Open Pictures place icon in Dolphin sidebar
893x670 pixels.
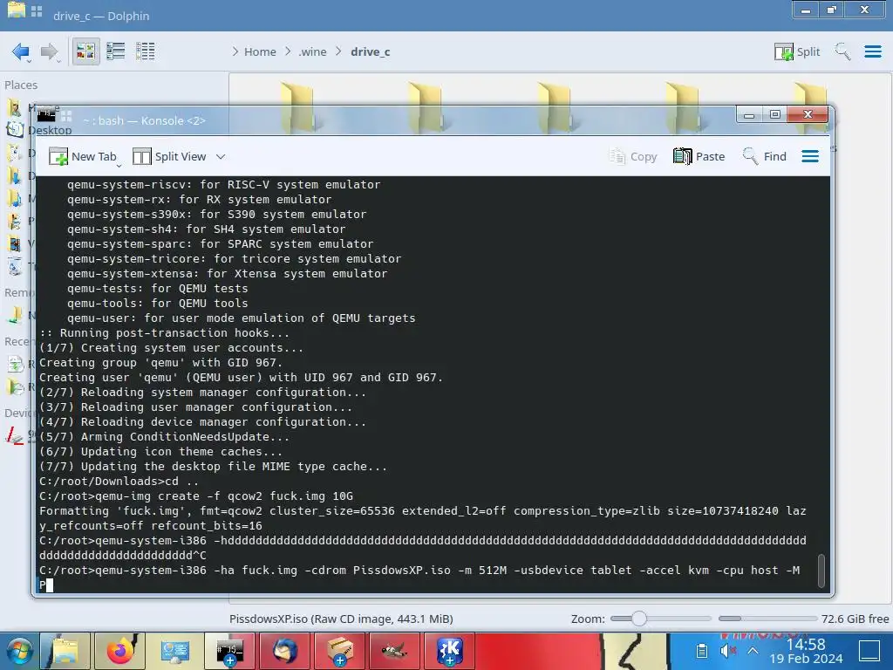point(14,221)
